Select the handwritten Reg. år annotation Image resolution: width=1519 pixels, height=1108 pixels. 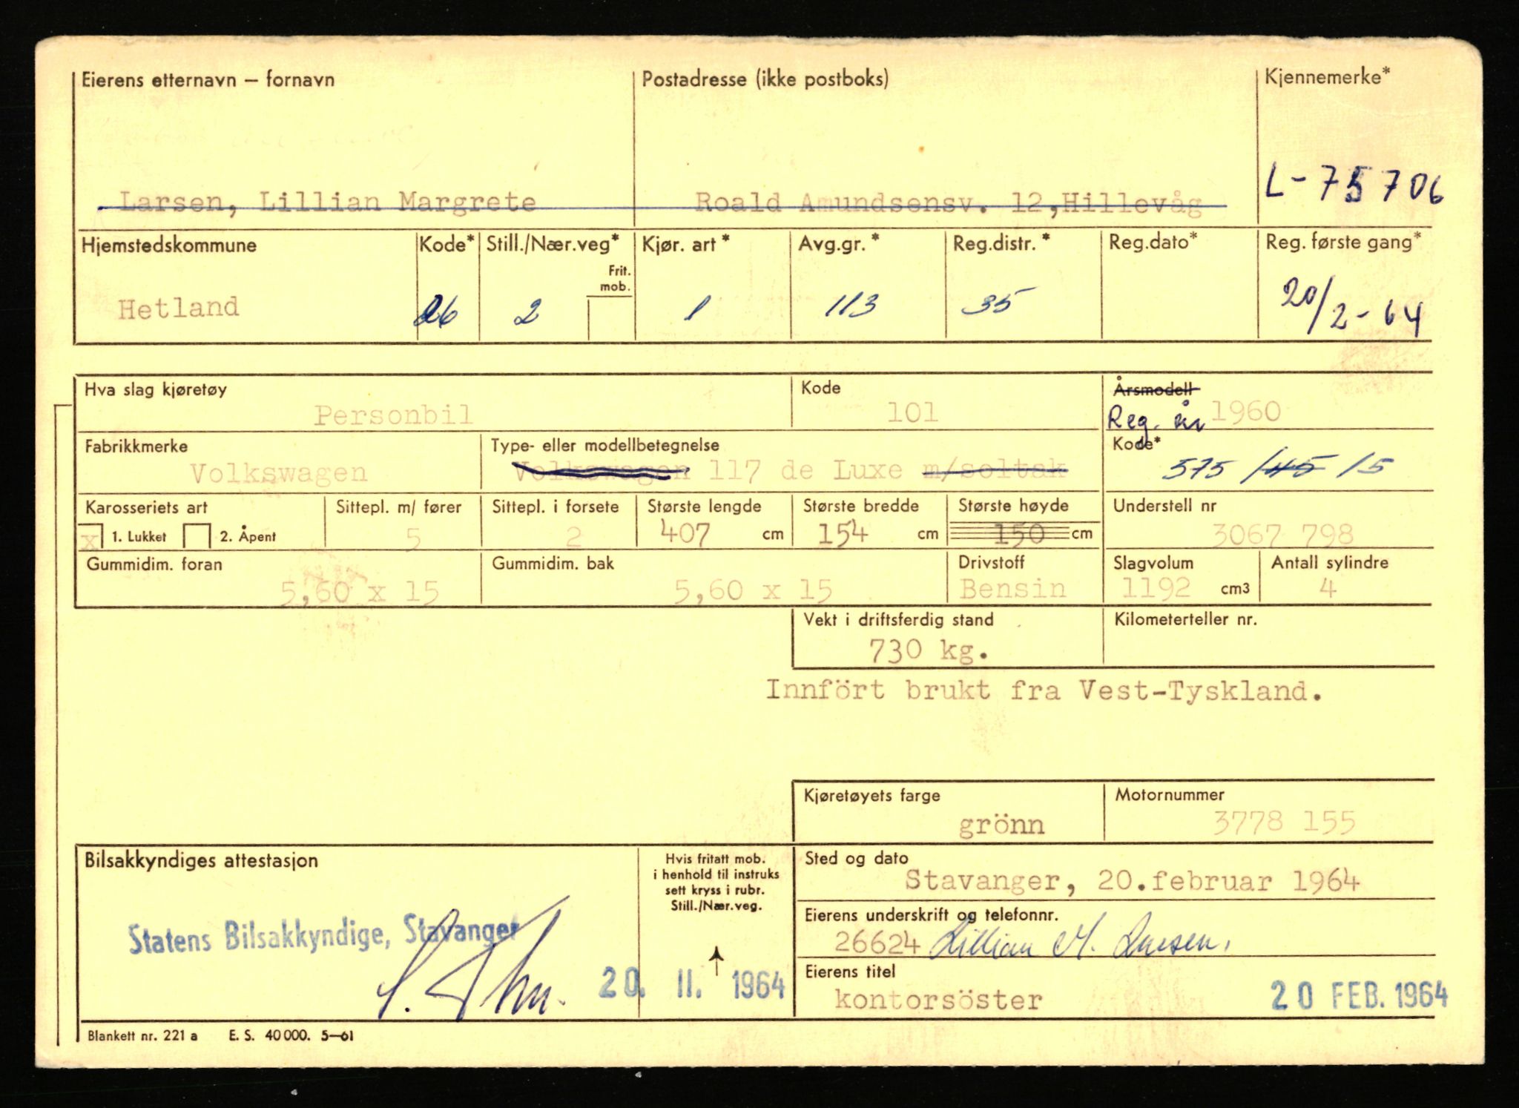tap(1156, 419)
